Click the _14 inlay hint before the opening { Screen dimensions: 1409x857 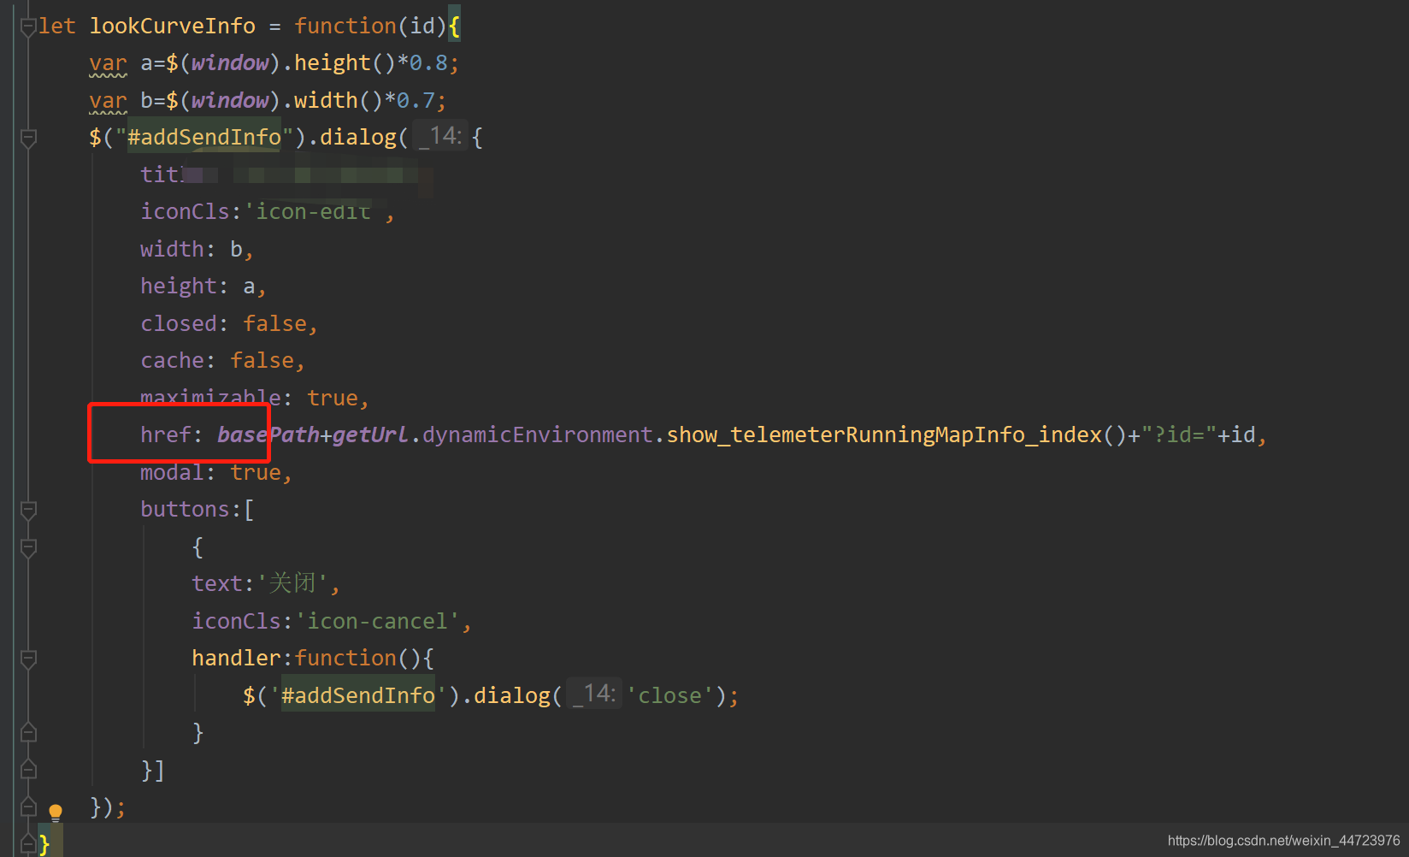[x=439, y=137]
